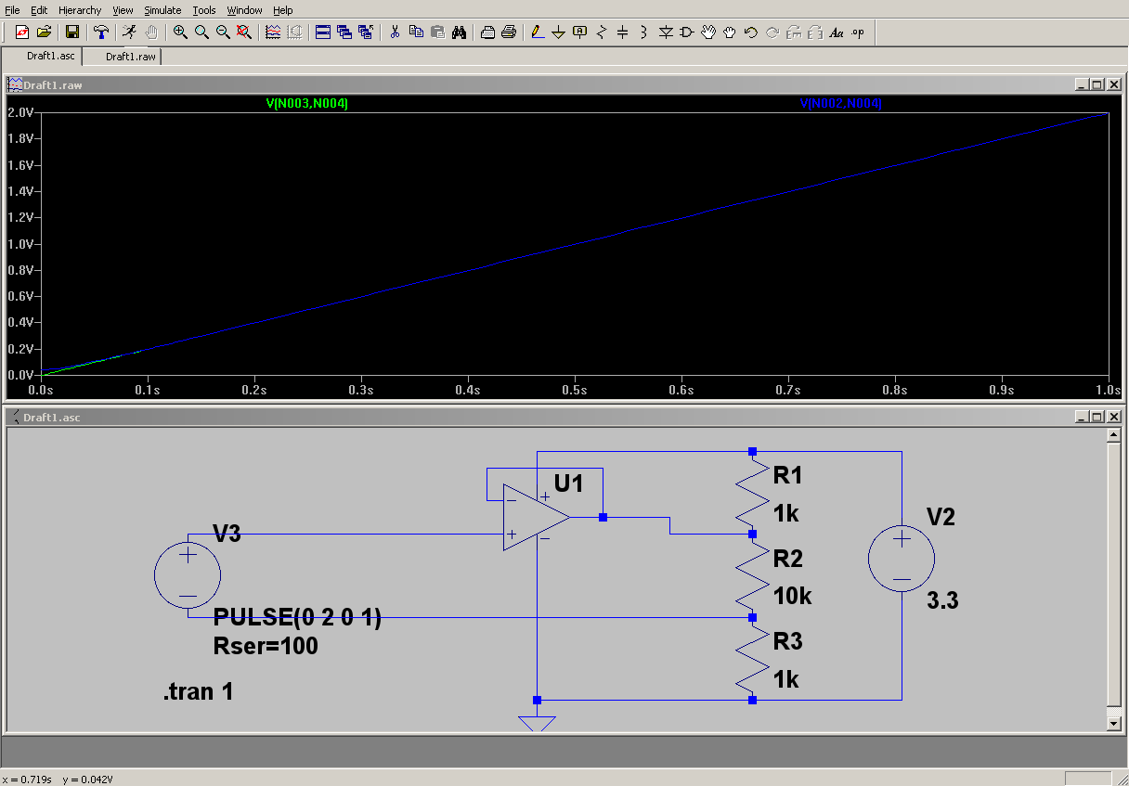Switch to the Draft1.raw tab
The width and height of the screenshot is (1129, 786).
130,57
